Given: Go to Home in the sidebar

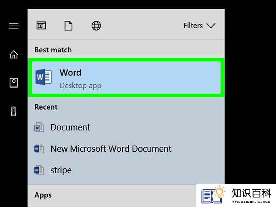Looking at the screenshot, I should [14, 54].
